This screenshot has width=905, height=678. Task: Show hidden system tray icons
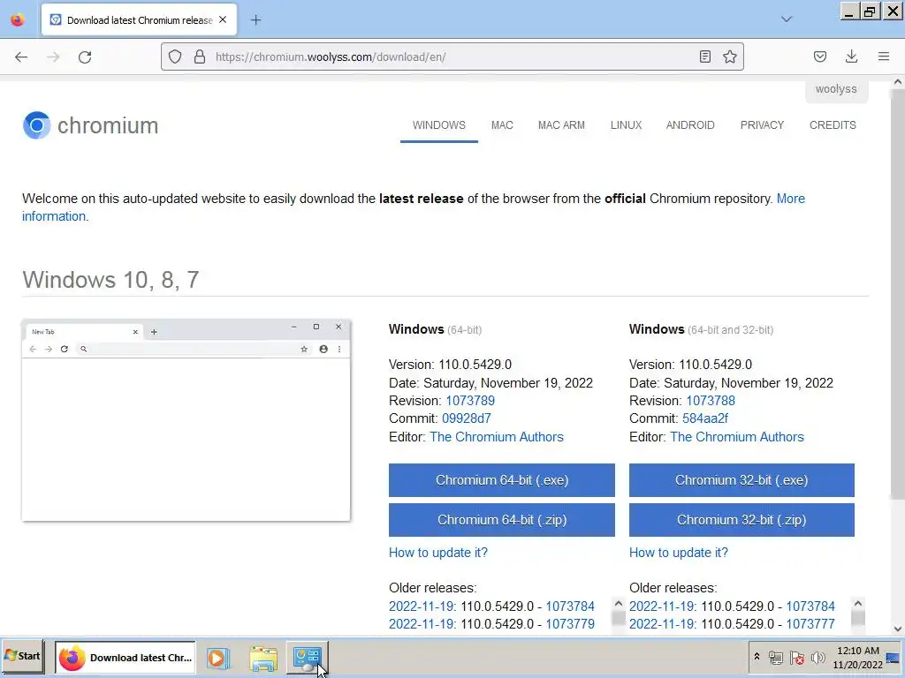pyautogui.click(x=757, y=657)
